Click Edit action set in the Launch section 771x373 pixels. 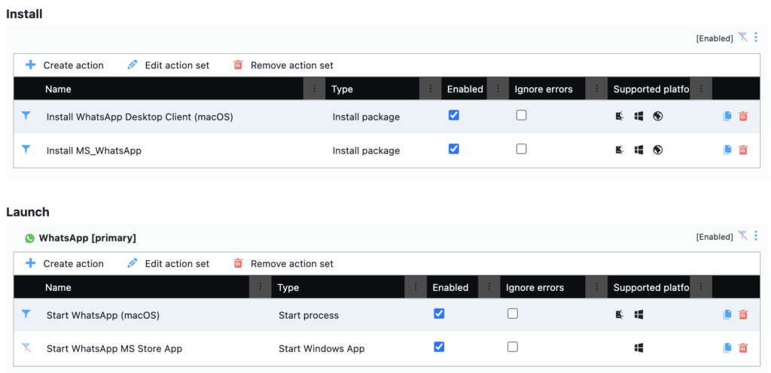click(x=169, y=264)
